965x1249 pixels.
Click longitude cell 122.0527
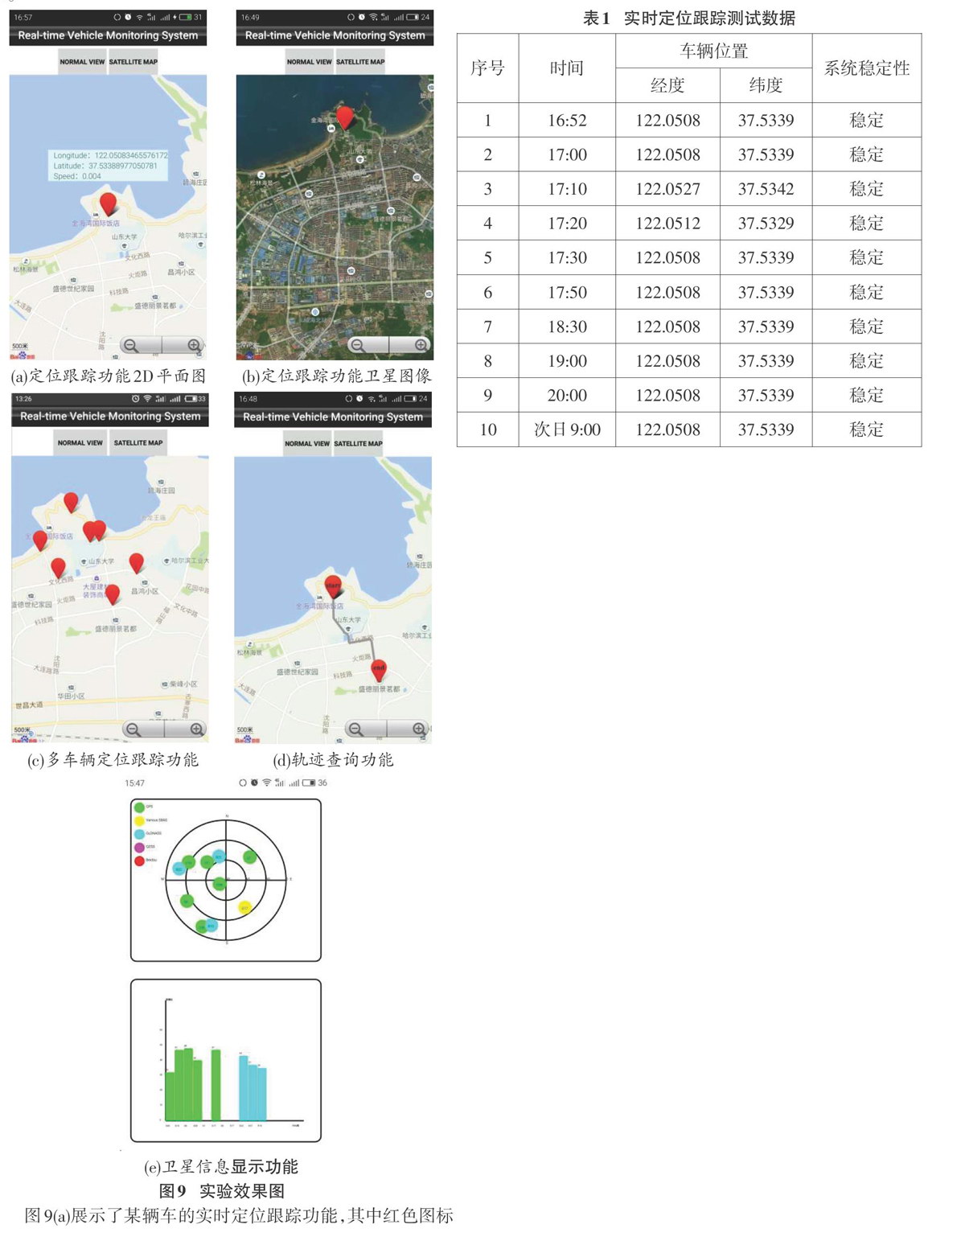tap(667, 189)
